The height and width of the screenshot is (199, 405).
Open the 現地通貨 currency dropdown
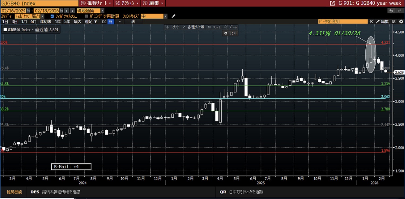(x=102, y=11)
